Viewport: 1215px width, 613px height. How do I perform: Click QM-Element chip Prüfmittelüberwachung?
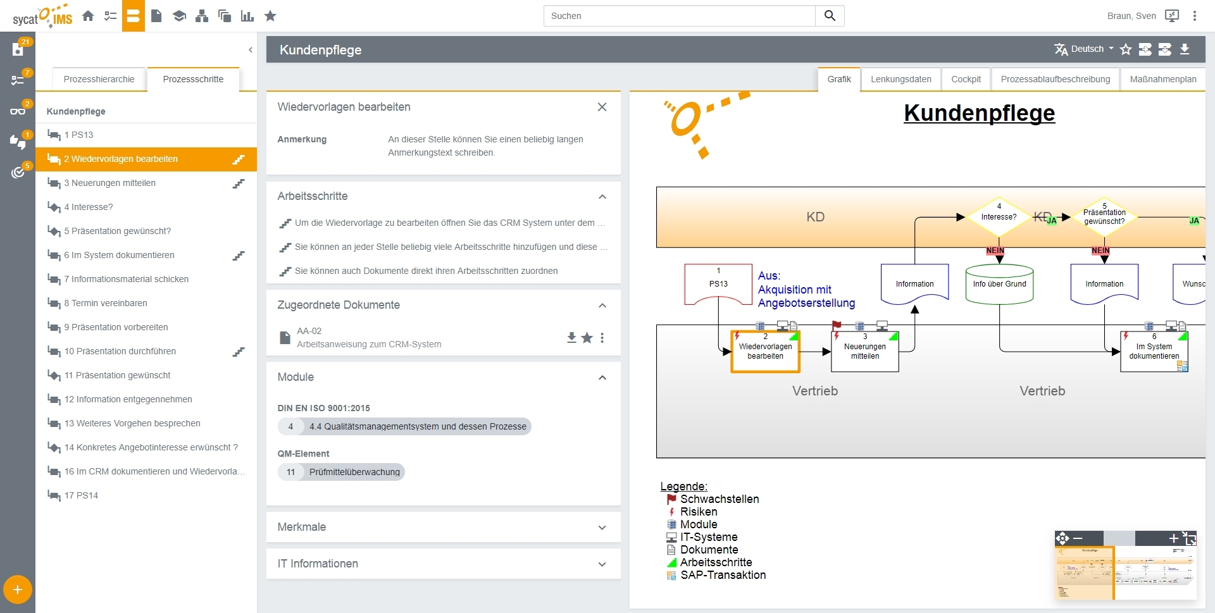pos(341,472)
